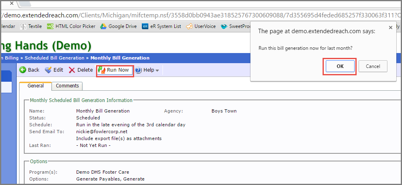Click 'Generate Payables, Generate' options value
Image resolution: width=402 pixels, height=185 pixels.
point(110,179)
